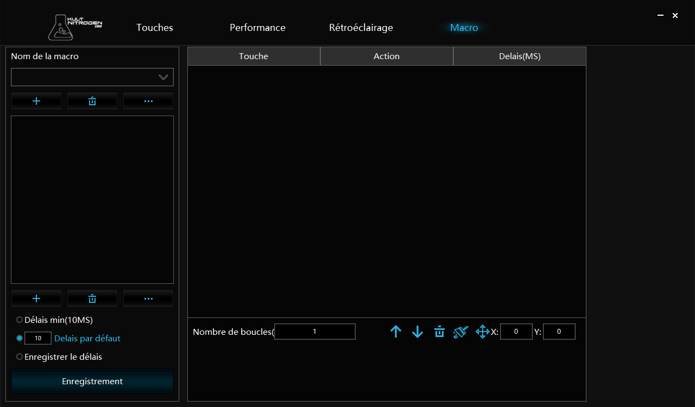This screenshot has width=695, height=407.
Task: Click the plus icon below the macro list box
Action: pyautogui.click(x=36, y=298)
